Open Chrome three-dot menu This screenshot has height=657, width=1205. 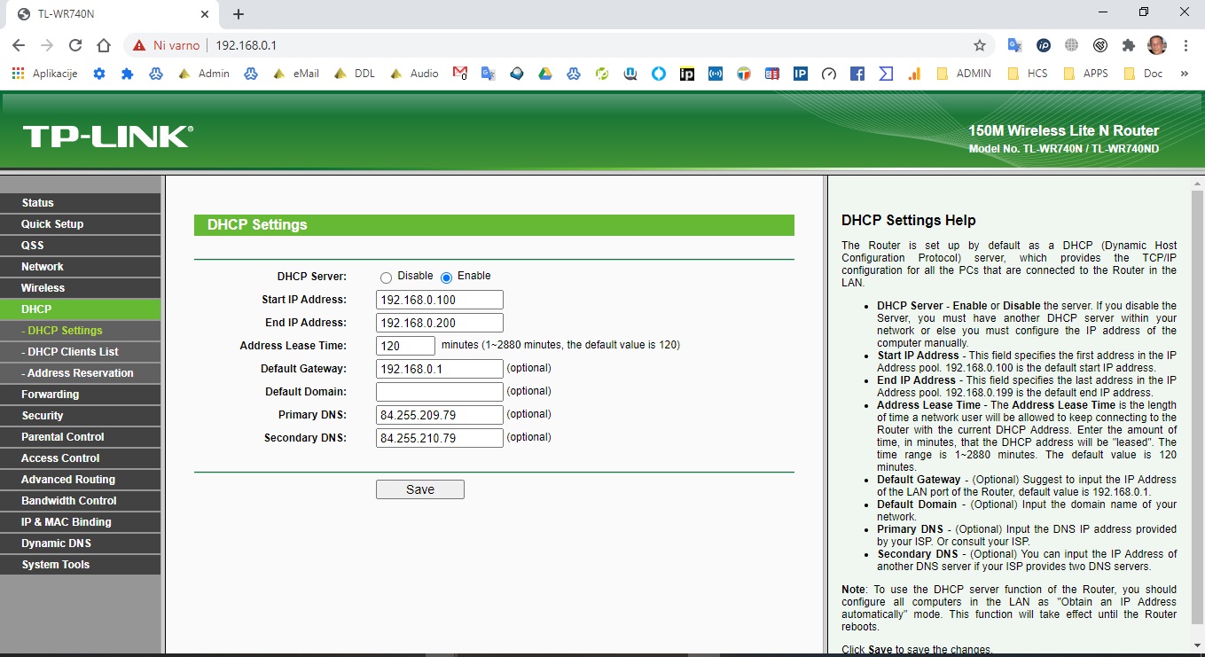tap(1185, 45)
